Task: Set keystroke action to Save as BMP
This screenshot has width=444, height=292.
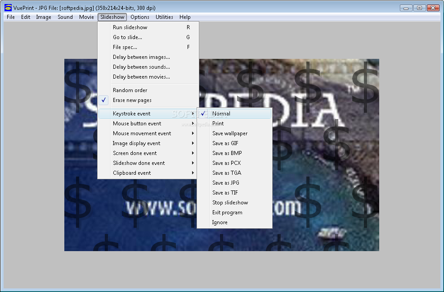Action: [234, 153]
